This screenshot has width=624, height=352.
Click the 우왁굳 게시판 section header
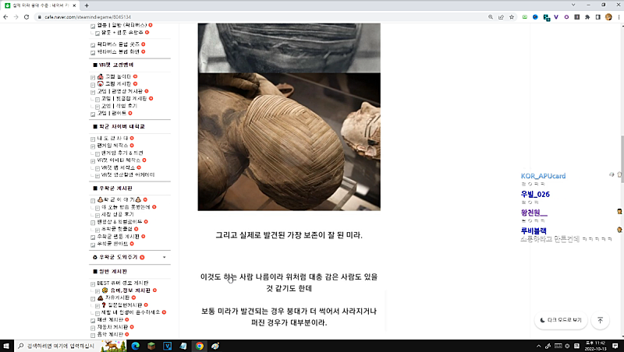(x=115, y=188)
